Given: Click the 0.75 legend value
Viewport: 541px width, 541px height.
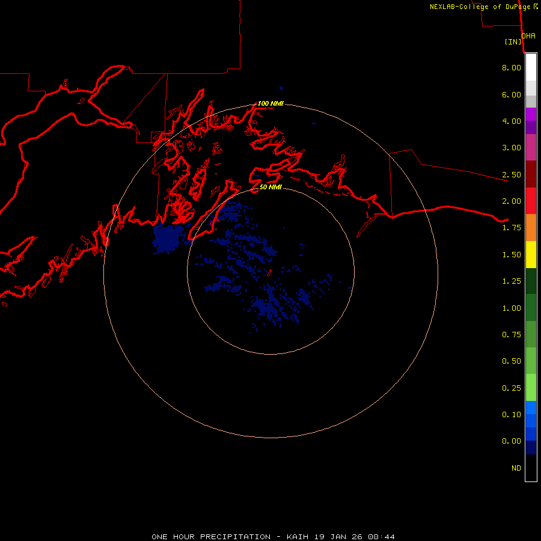Looking at the screenshot, I should tap(512, 335).
